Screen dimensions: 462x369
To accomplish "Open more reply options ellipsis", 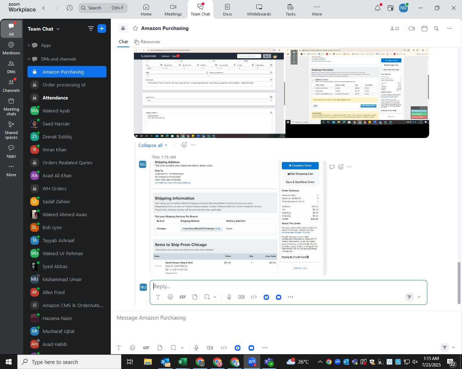I will [x=291, y=297].
